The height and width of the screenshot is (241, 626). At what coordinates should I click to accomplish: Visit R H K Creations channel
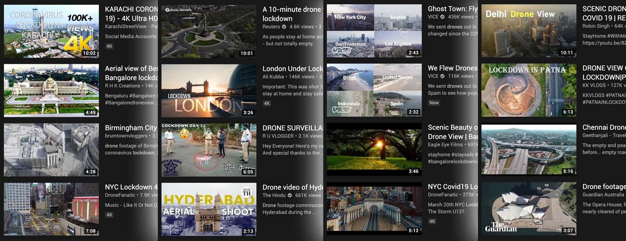click(x=123, y=86)
